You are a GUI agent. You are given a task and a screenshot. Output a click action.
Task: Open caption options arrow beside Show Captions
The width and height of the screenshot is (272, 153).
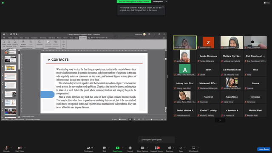point(147,148)
